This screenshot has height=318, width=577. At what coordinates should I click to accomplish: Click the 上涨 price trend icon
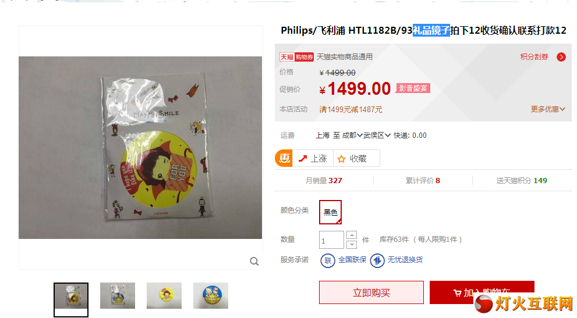(x=303, y=159)
